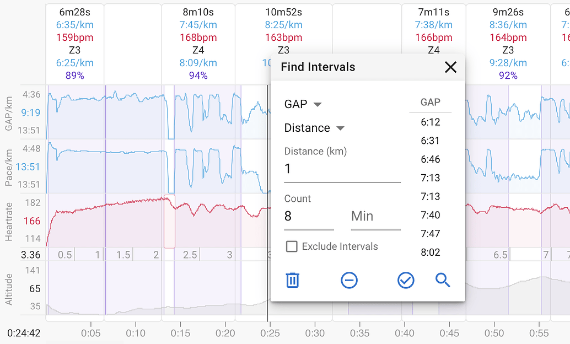
Task: Select the 6m28s interval summary
Action: 74,44
